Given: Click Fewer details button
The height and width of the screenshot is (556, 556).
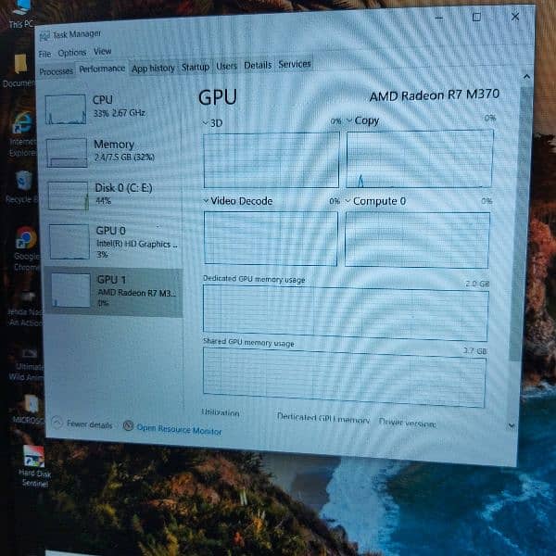Looking at the screenshot, I should point(82,423).
